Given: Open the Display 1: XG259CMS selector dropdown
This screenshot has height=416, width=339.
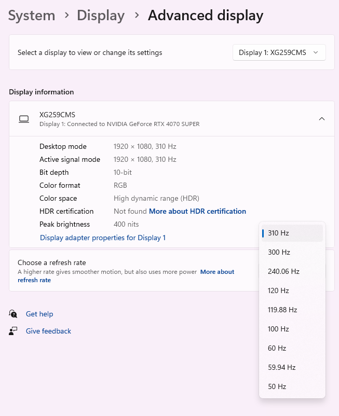Looking at the screenshot, I should pyautogui.click(x=279, y=52).
